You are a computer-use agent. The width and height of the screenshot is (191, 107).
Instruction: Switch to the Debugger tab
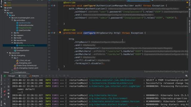click(12, 76)
